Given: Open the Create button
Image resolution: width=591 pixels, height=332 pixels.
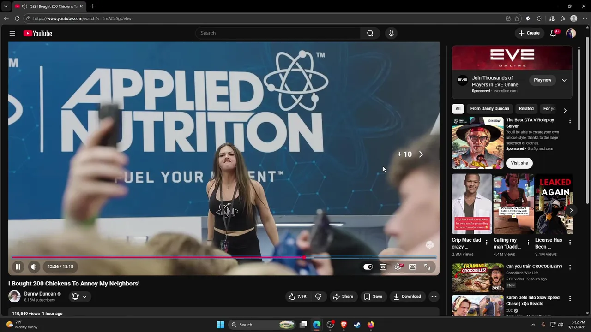Looking at the screenshot, I should click(529, 33).
